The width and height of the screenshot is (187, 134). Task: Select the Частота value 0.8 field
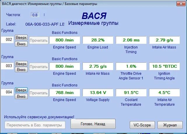(35, 15)
